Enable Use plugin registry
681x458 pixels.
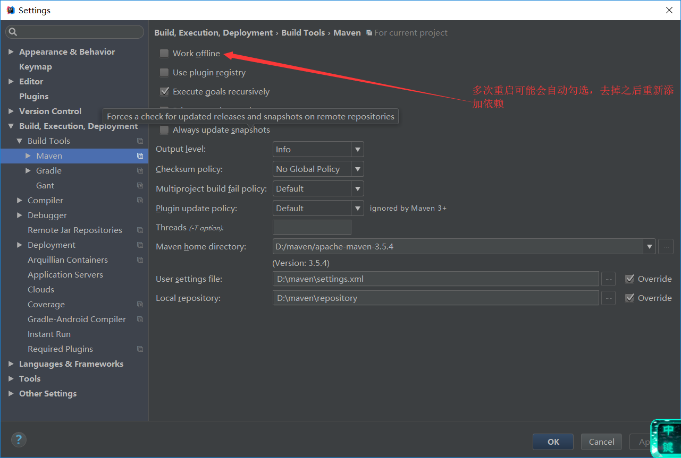[164, 73]
